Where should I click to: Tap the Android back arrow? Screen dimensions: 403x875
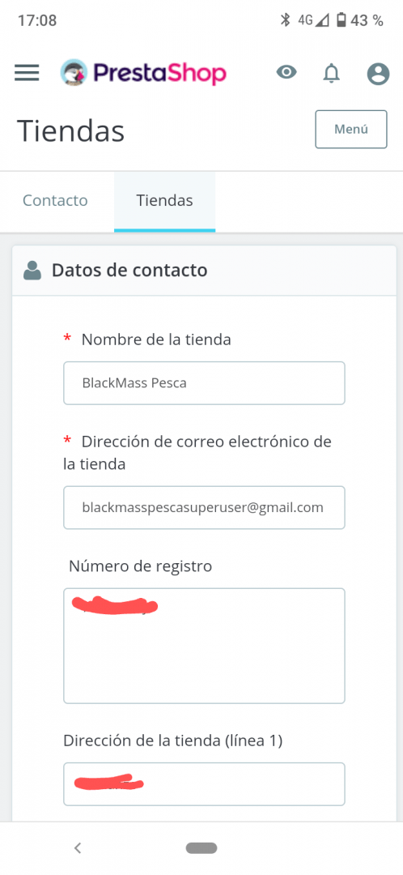coord(78,848)
